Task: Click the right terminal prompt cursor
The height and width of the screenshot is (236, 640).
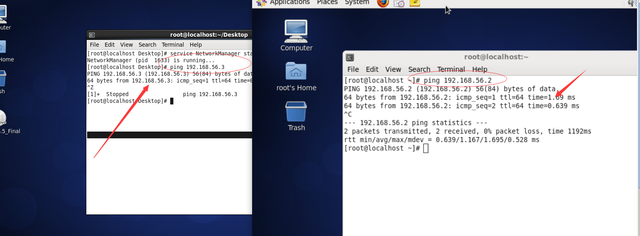Action: [426, 148]
